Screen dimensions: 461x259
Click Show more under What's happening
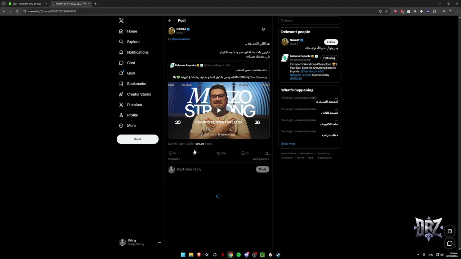pos(288,144)
